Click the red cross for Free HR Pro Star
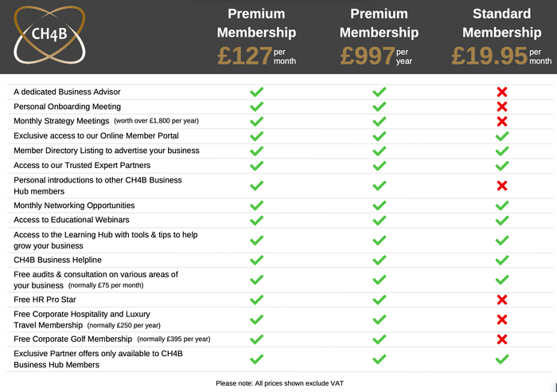This screenshot has width=557, height=392. pos(502,300)
